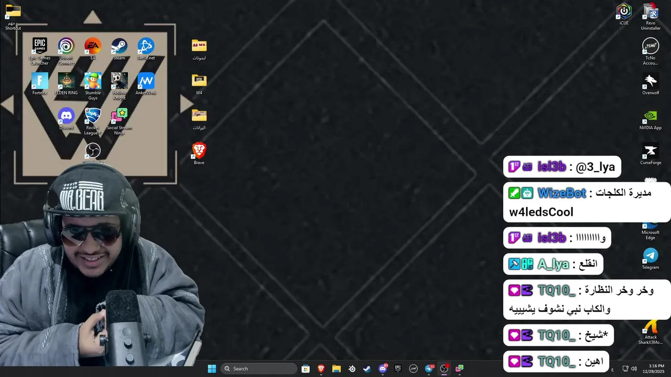Select the EA app desktop icon
The image size is (671, 377).
tap(93, 49)
